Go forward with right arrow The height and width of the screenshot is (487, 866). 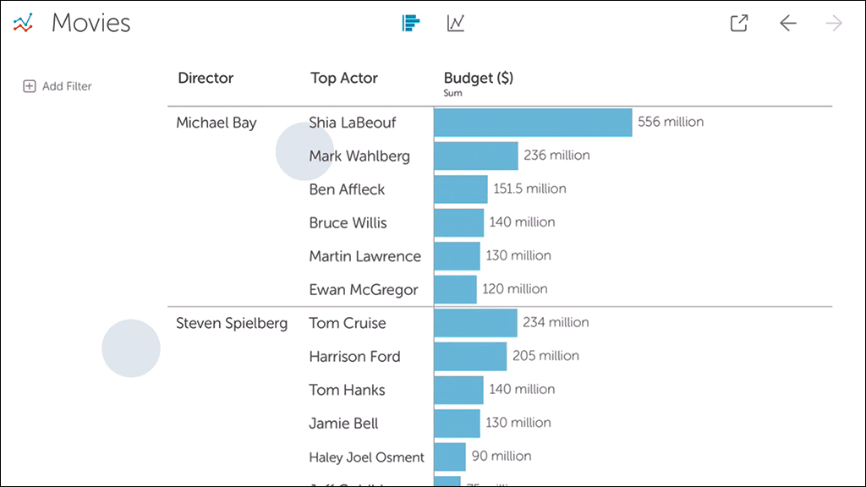(x=834, y=23)
